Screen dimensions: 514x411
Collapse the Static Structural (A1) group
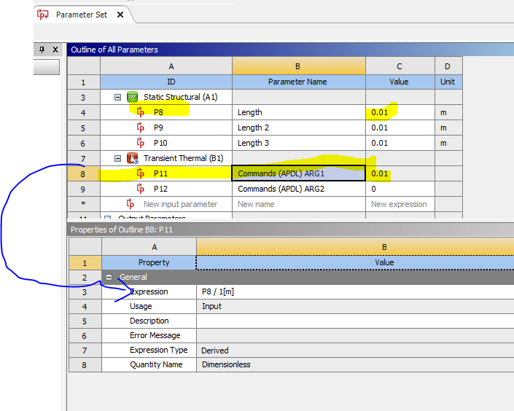click(x=117, y=98)
